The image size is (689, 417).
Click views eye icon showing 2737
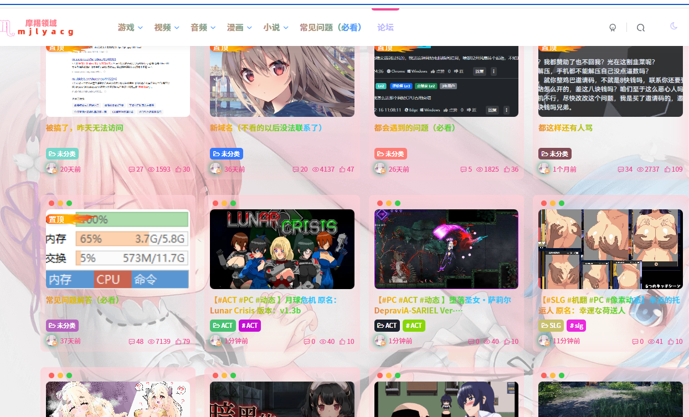(x=640, y=169)
